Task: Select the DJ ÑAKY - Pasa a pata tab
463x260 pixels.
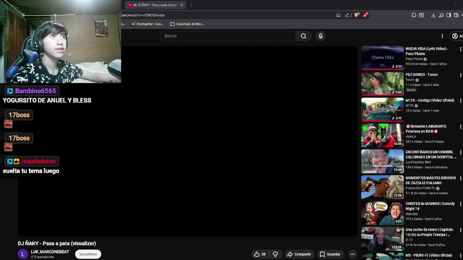Action: click(x=156, y=5)
